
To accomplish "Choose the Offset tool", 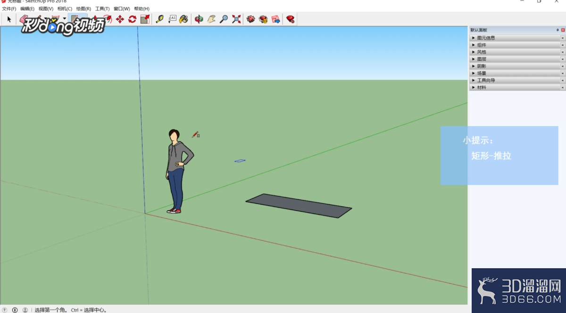I will [x=108, y=19].
